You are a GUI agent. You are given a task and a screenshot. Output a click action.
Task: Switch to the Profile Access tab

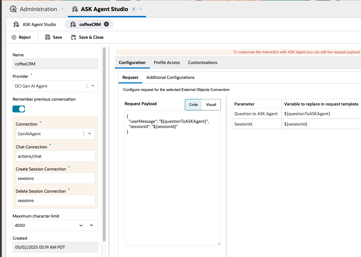[166, 63]
